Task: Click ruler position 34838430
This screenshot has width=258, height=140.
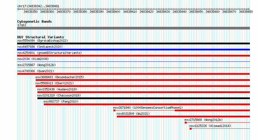Action: point(163,12)
